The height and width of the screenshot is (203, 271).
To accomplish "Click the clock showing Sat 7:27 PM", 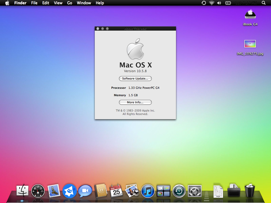I will [246, 3].
